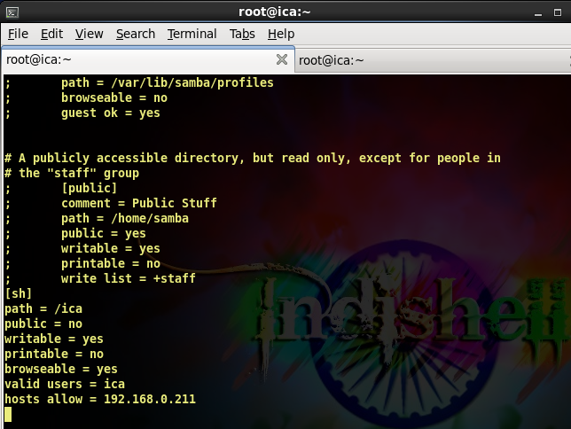Viewport: 571px width, 429px height.
Task: Minimize the terminal window
Action: pyautogui.click(x=538, y=13)
